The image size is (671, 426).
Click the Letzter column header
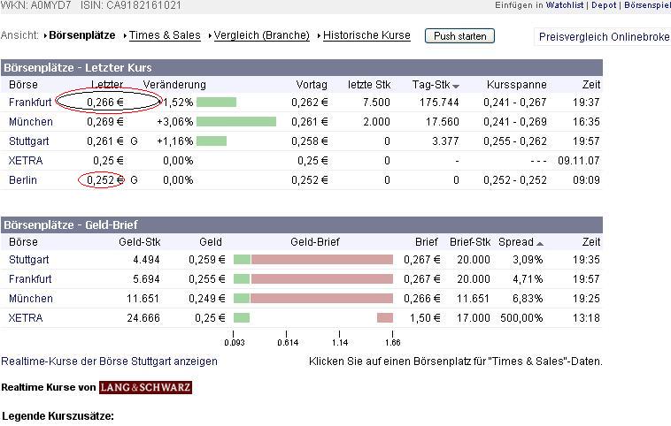(107, 85)
